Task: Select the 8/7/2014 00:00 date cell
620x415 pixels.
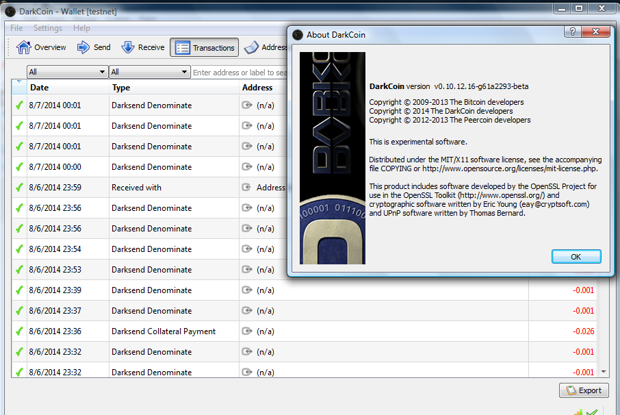Action: coord(68,167)
